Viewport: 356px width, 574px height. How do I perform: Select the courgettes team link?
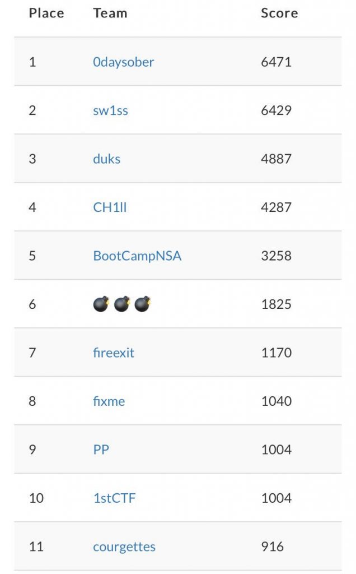coord(124,547)
